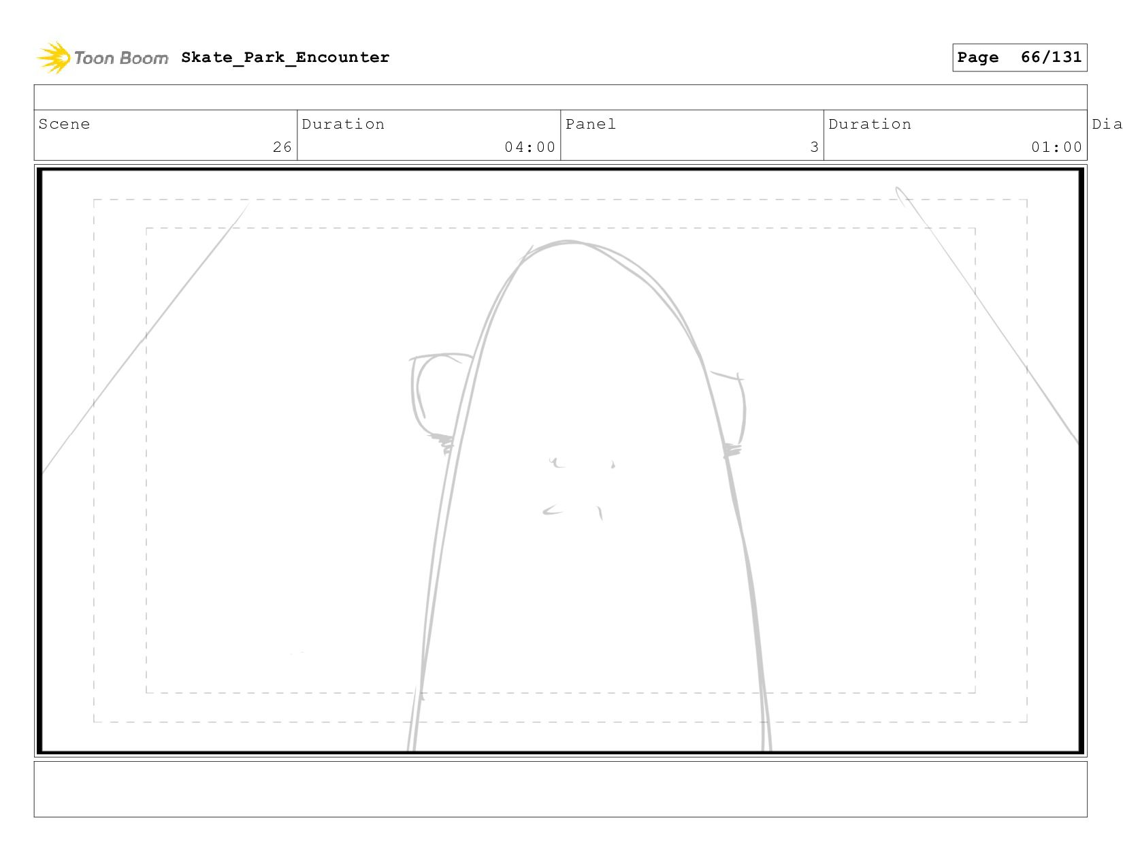The width and height of the screenshot is (1123, 868).
Task: Click the scene duration 04:00
Action: point(530,147)
